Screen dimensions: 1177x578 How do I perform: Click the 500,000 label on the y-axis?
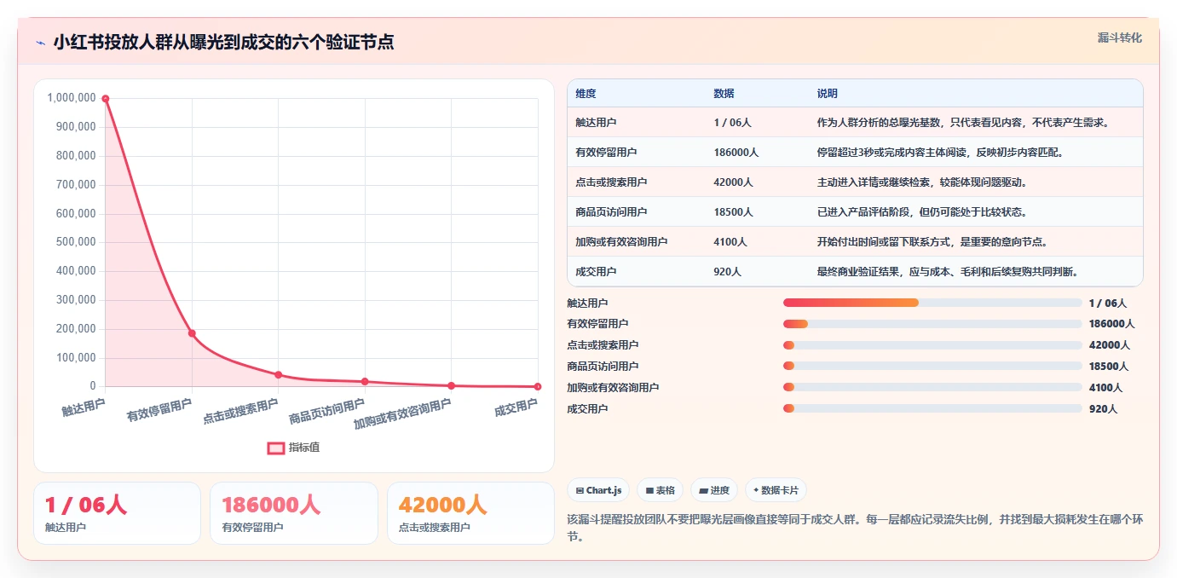(74, 242)
